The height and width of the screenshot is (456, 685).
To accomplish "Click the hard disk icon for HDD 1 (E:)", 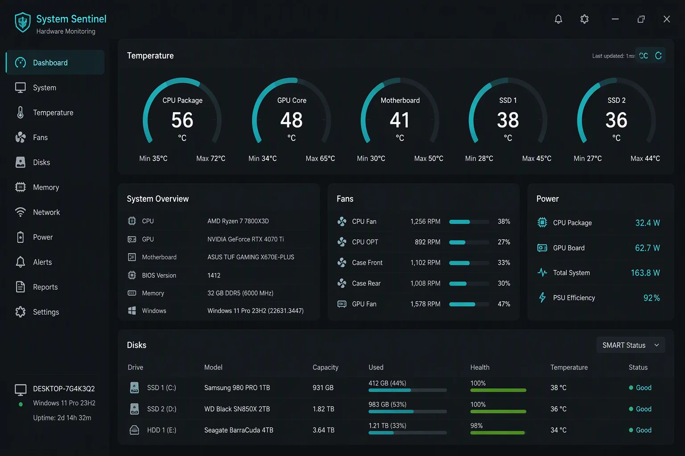I will click(x=134, y=430).
